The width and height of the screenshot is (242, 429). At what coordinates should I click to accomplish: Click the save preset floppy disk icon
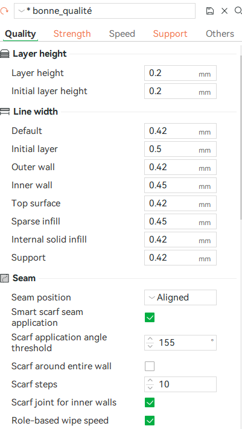tap(209, 11)
